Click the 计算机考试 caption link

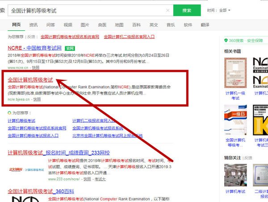(235, 191)
